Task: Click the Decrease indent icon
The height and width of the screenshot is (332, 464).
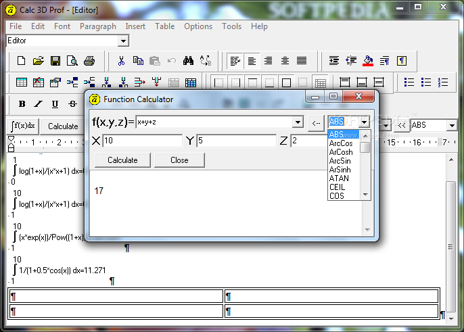Action: point(351,61)
